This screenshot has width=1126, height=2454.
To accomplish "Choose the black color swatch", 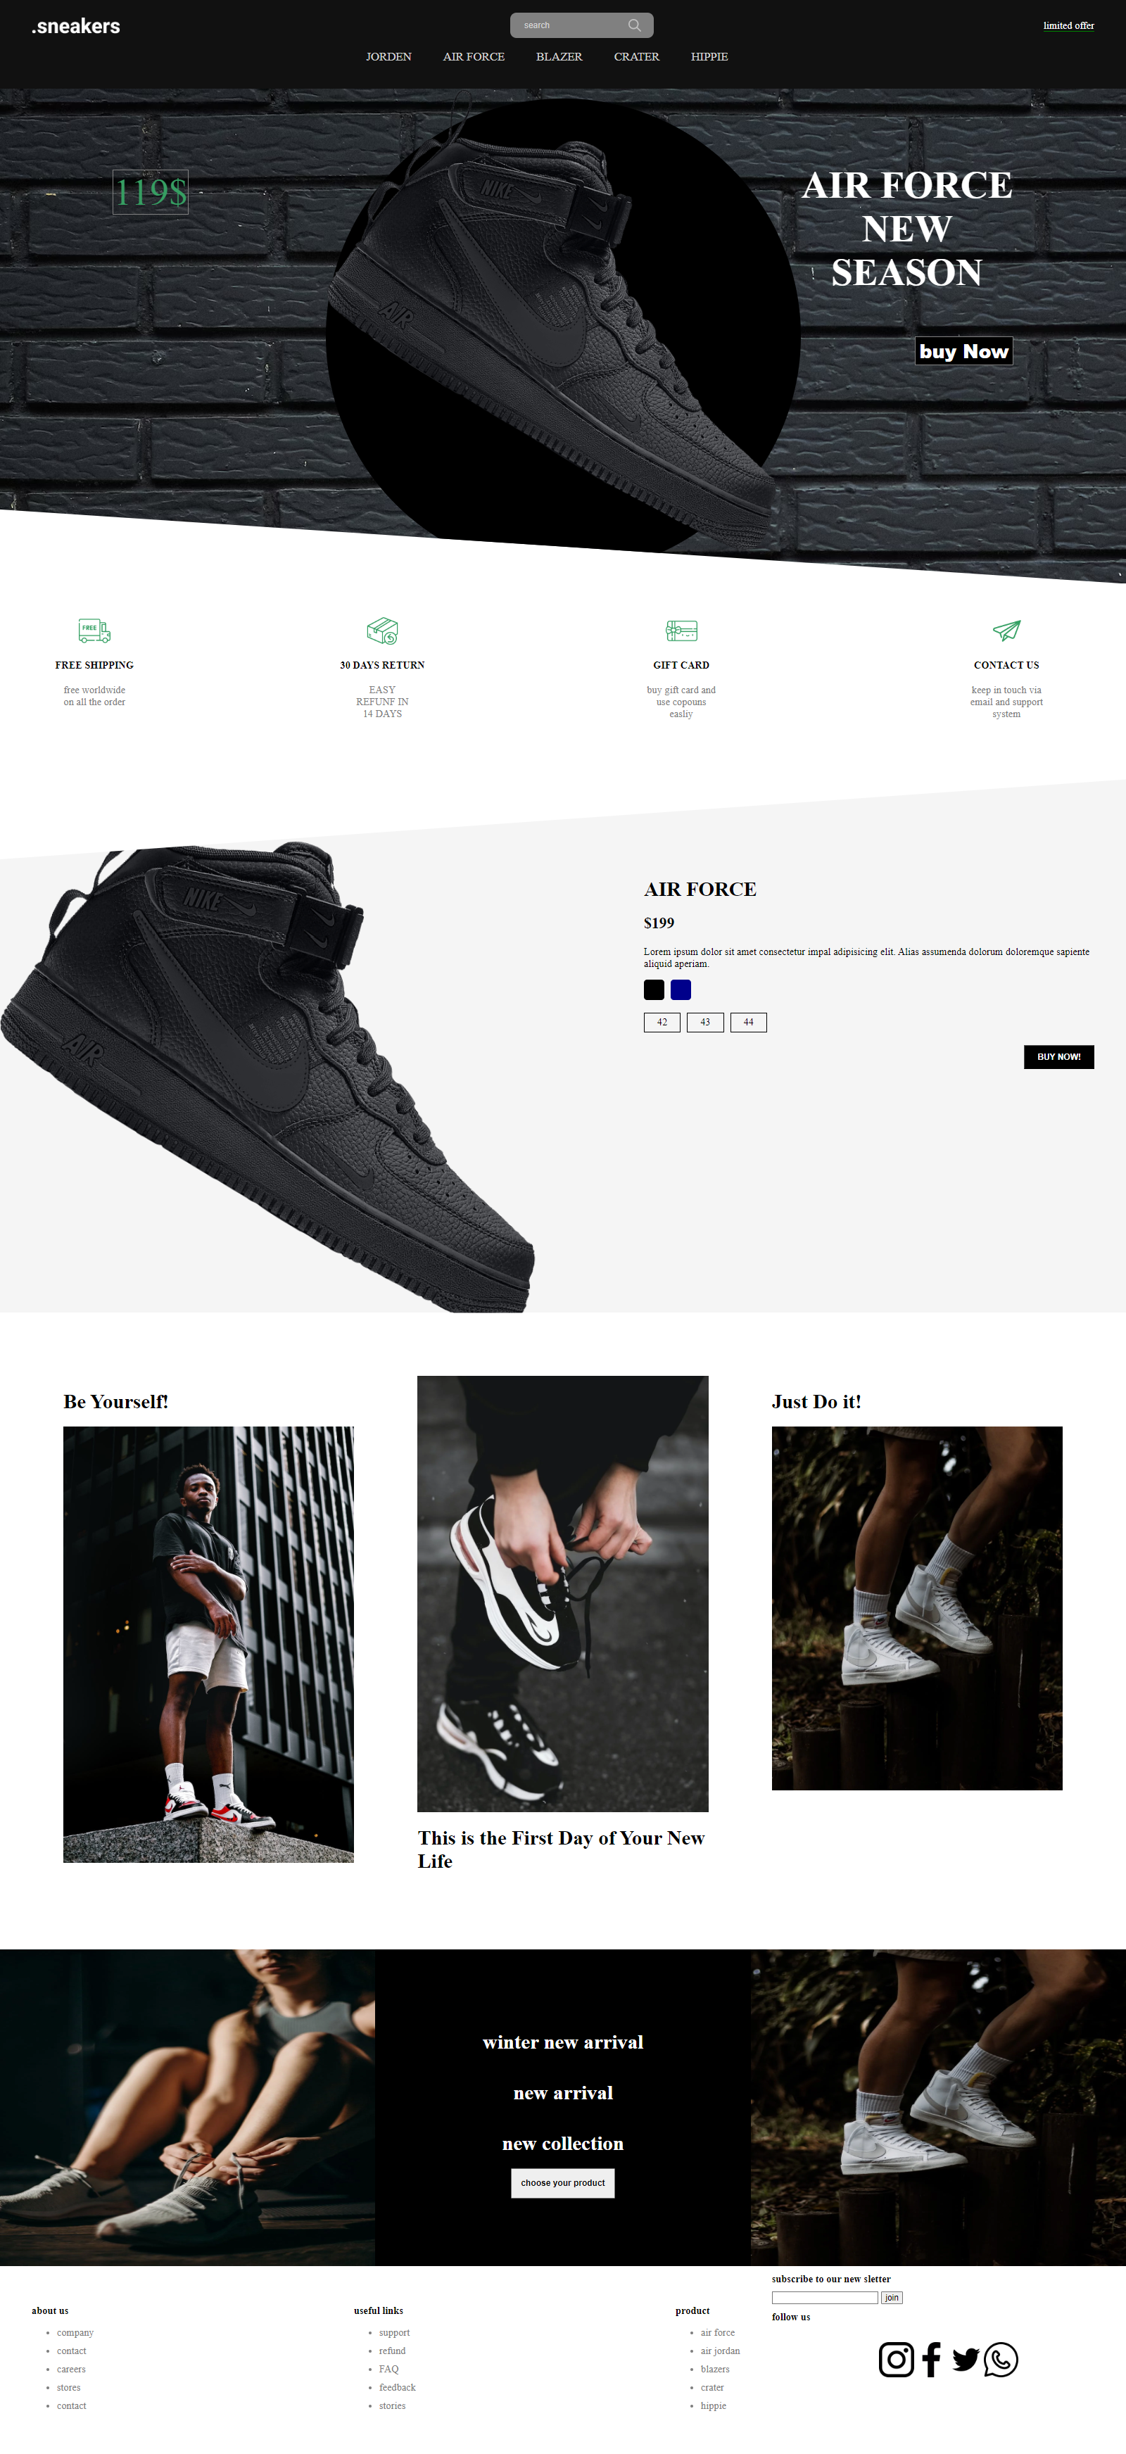I will (654, 989).
